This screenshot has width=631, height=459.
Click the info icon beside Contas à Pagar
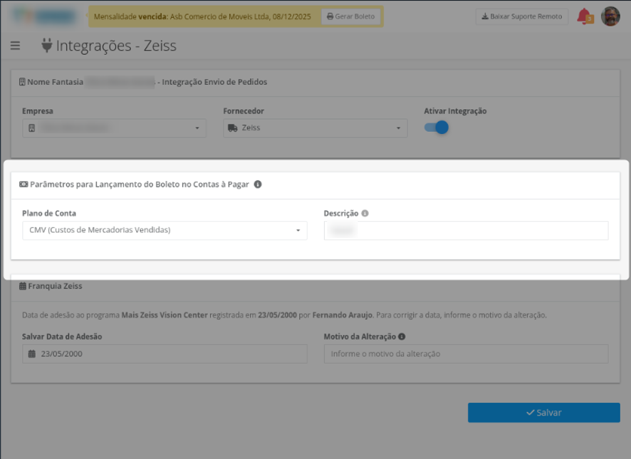pyautogui.click(x=258, y=184)
